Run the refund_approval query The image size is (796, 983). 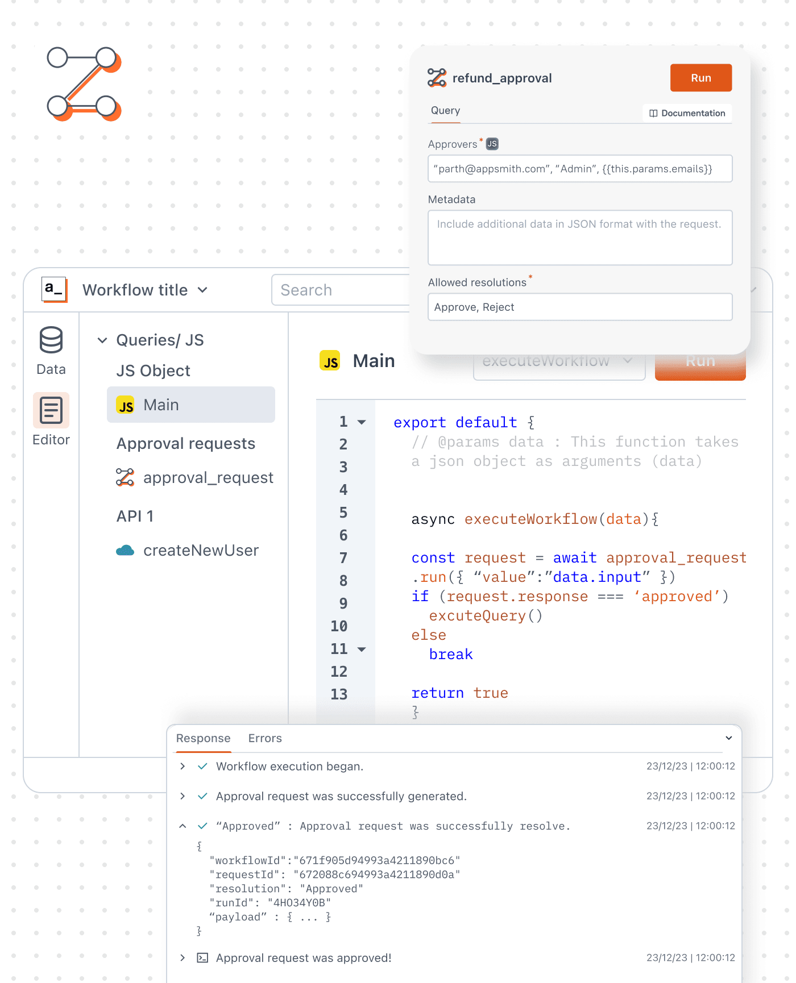coord(701,78)
